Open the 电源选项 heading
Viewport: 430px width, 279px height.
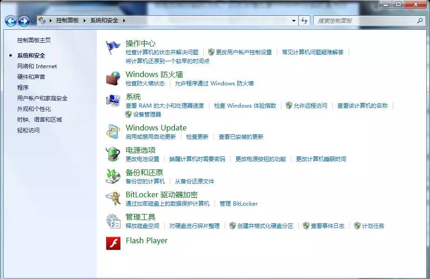[x=141, y=150]
